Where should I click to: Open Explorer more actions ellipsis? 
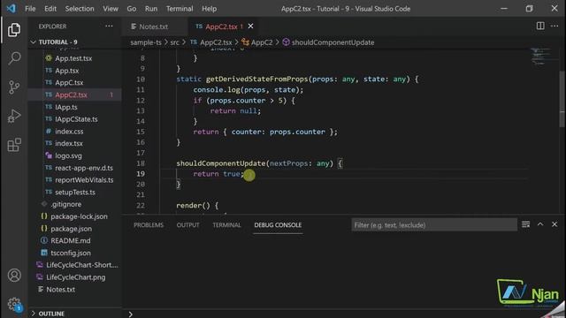point(109,26)
